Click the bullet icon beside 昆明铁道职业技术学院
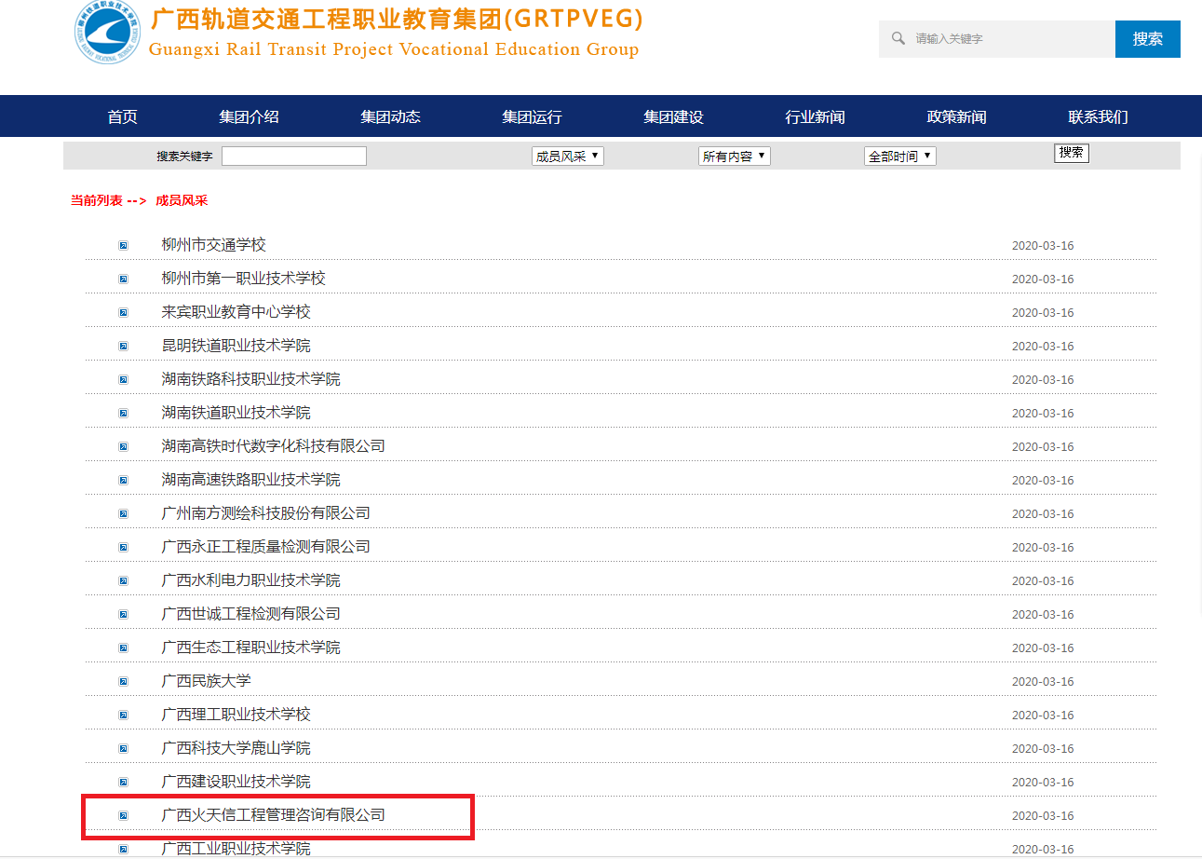This screenshot has width=1202, height=859. tap(123, 346)
